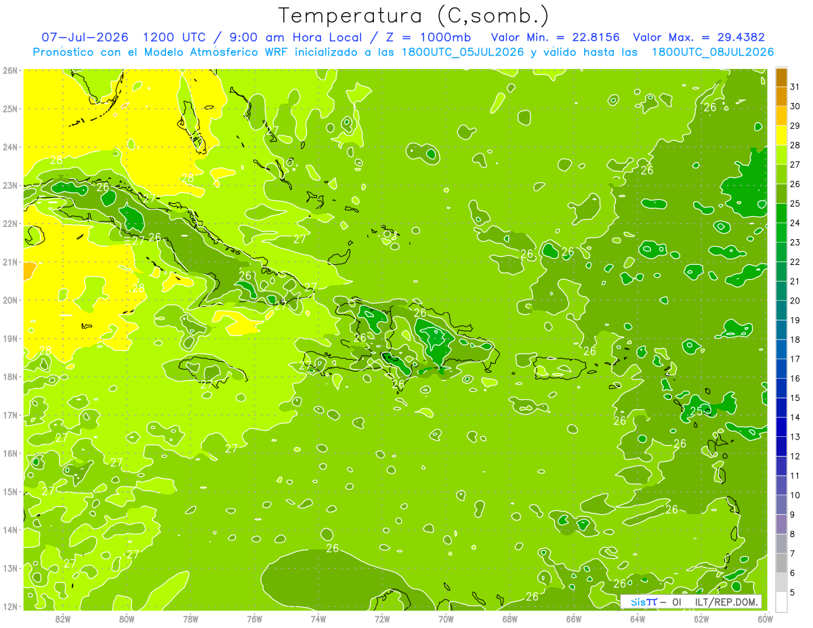This screenshot has height=628, width=813.
Task: Click the colorbar scale label "18"
Action: [795, 339]
